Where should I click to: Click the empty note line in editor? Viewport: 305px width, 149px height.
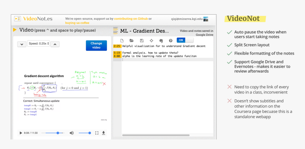click(x=167, y=59)
